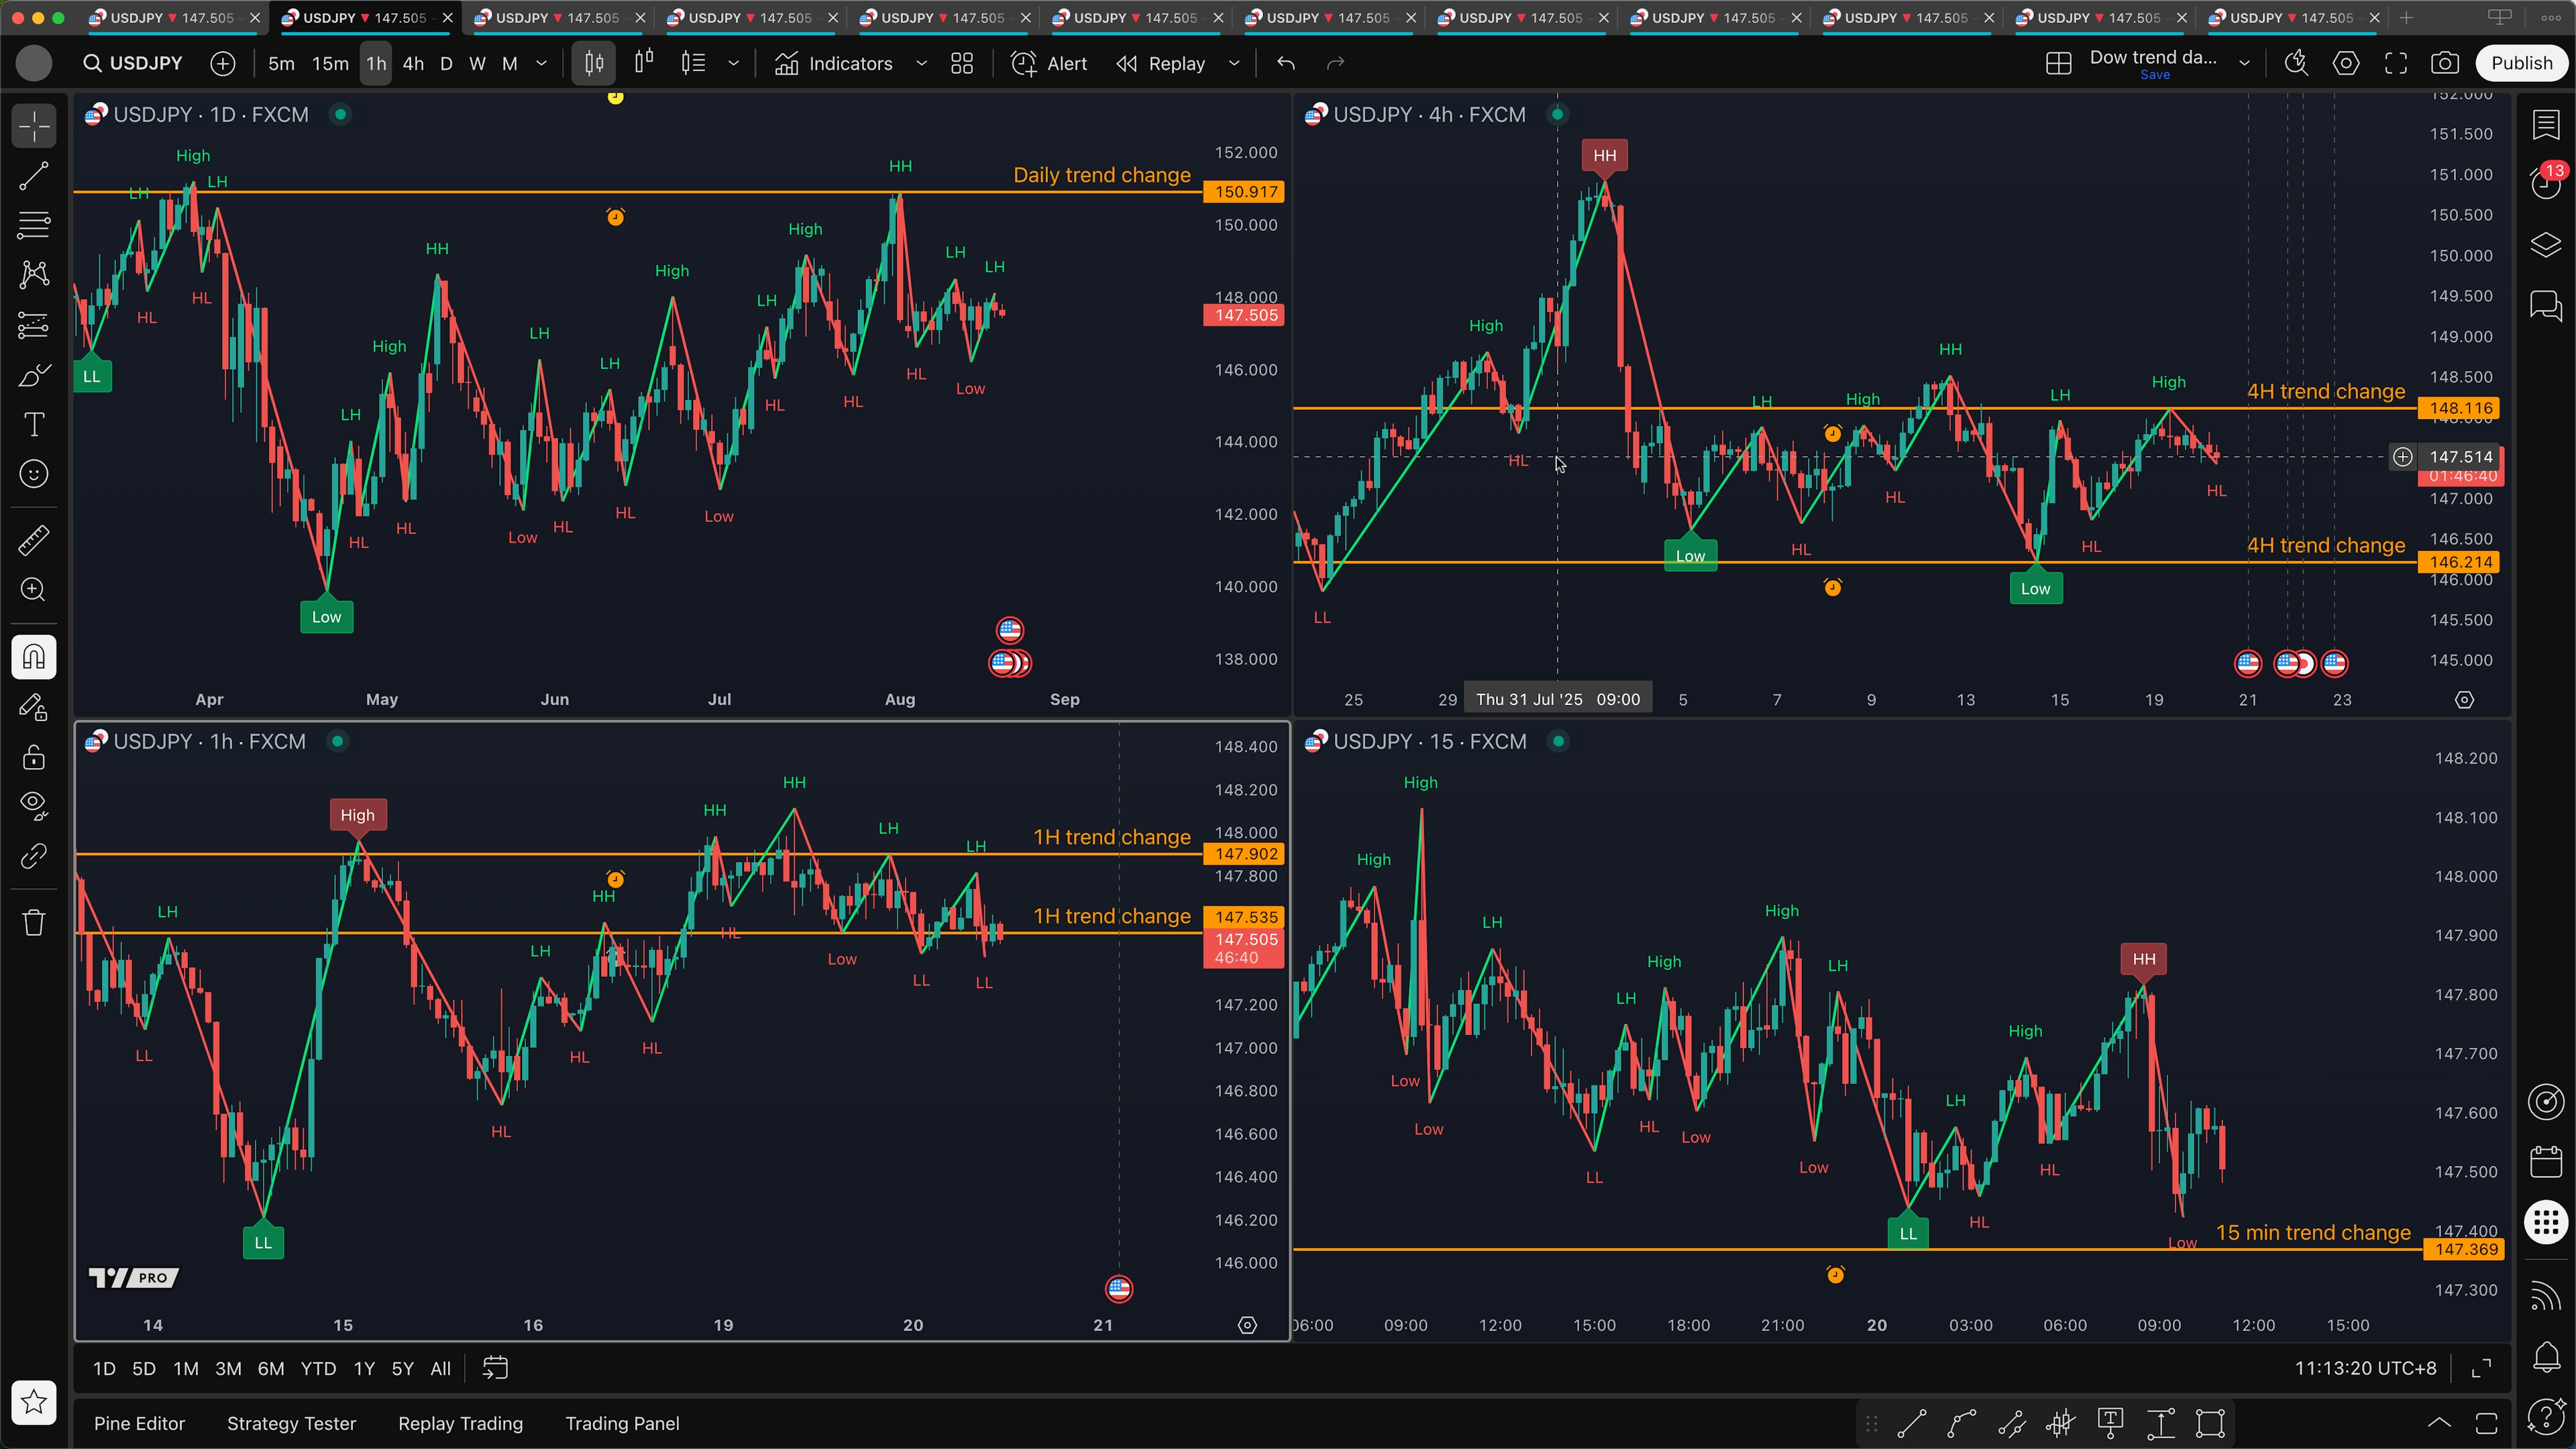2576x1449 pixels.
Task: Open the alerts bell in right sidebar
Action: 2545,1357
